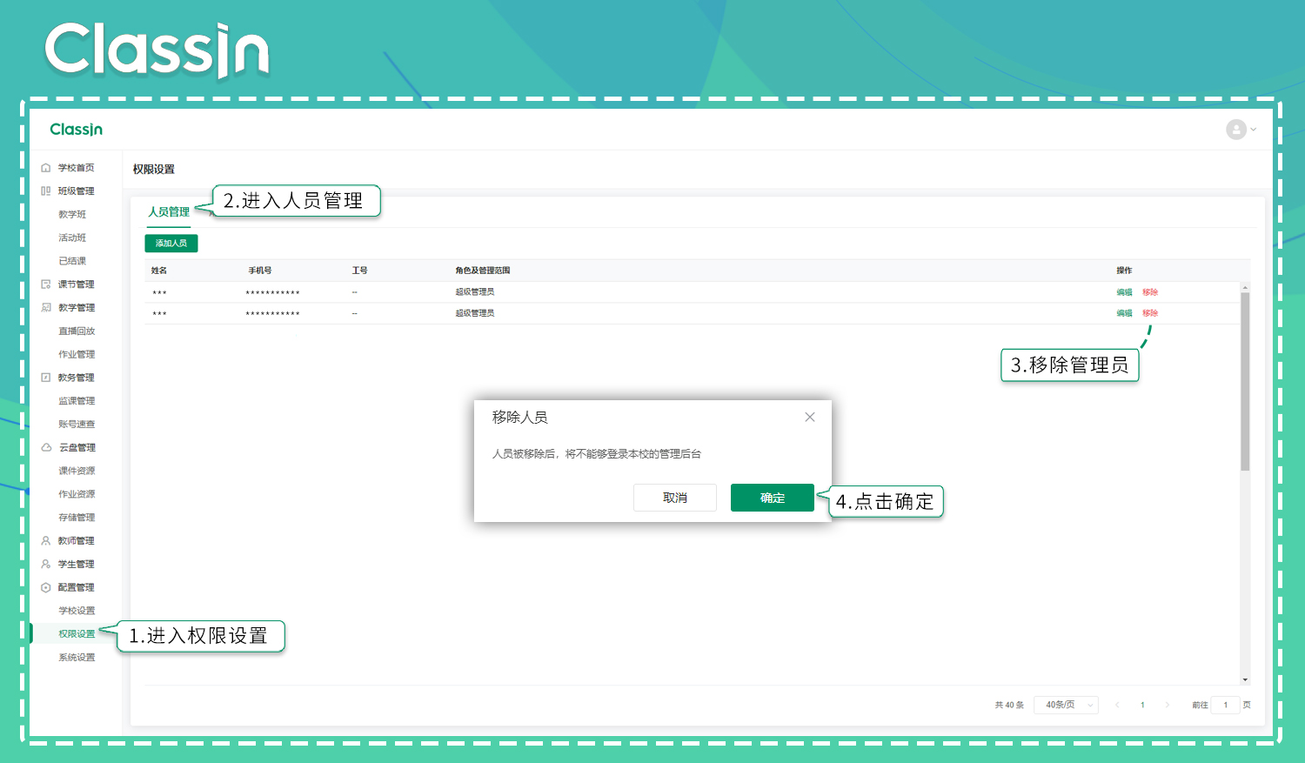
Task: Click 编辑 in the first staff row
Action: pyautogui.click(x=1124, y=292)
